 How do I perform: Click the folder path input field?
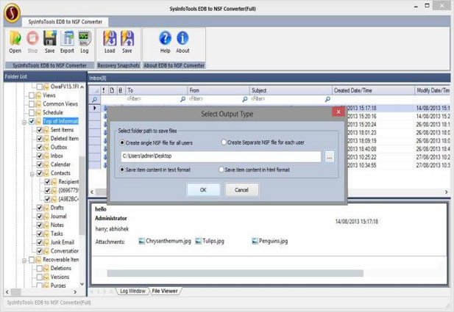tap(221, 156)
